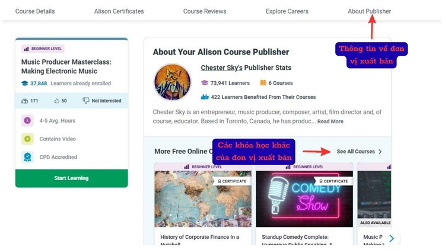Click the double thumbs-up icon showing 171

click(24, 101)
